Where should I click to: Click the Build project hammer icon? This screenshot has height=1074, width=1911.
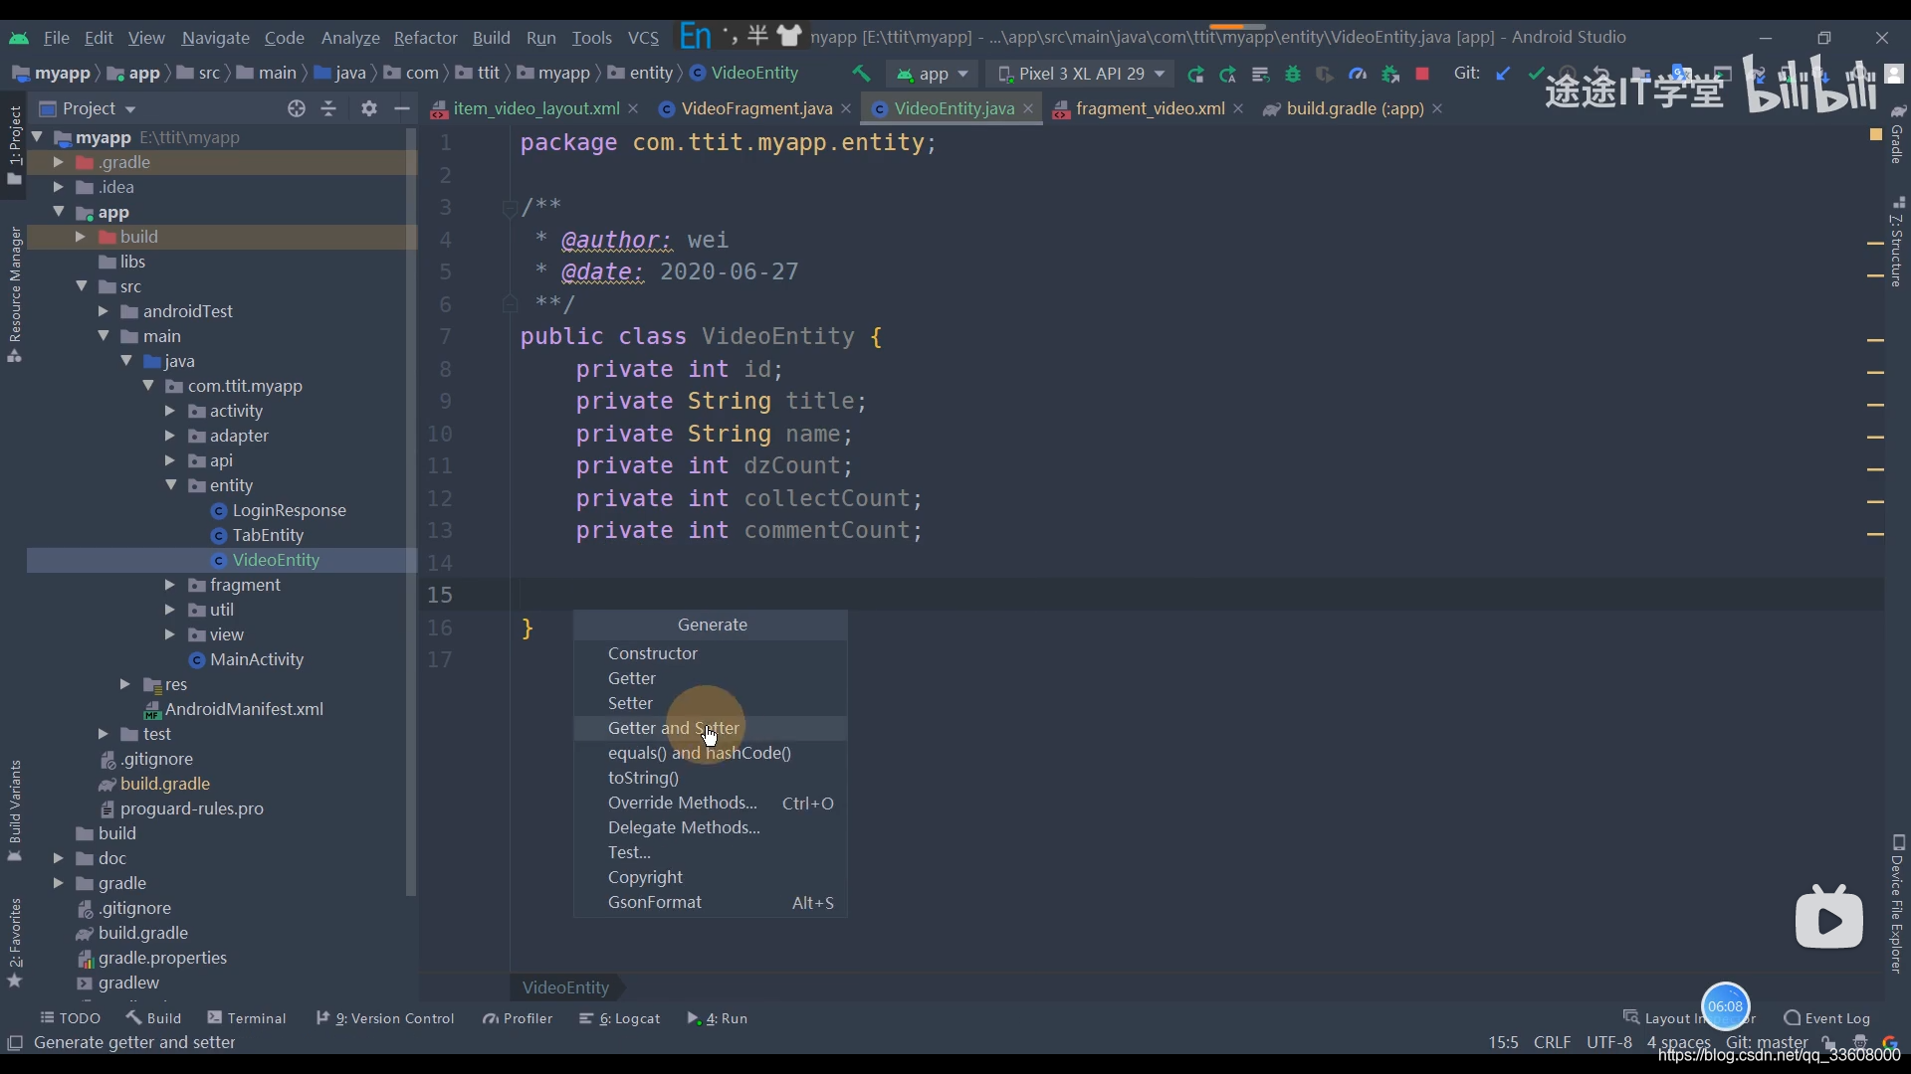coord(861,74)
